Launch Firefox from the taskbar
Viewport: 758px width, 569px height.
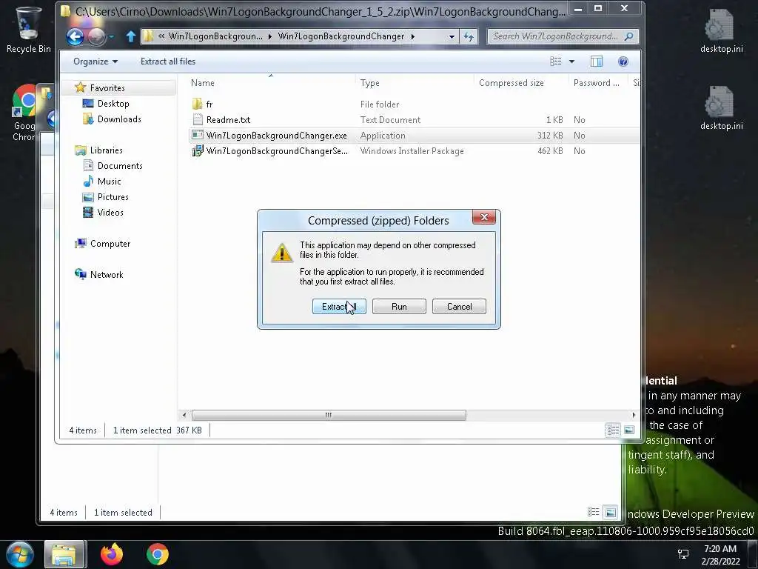click(112, 554)
